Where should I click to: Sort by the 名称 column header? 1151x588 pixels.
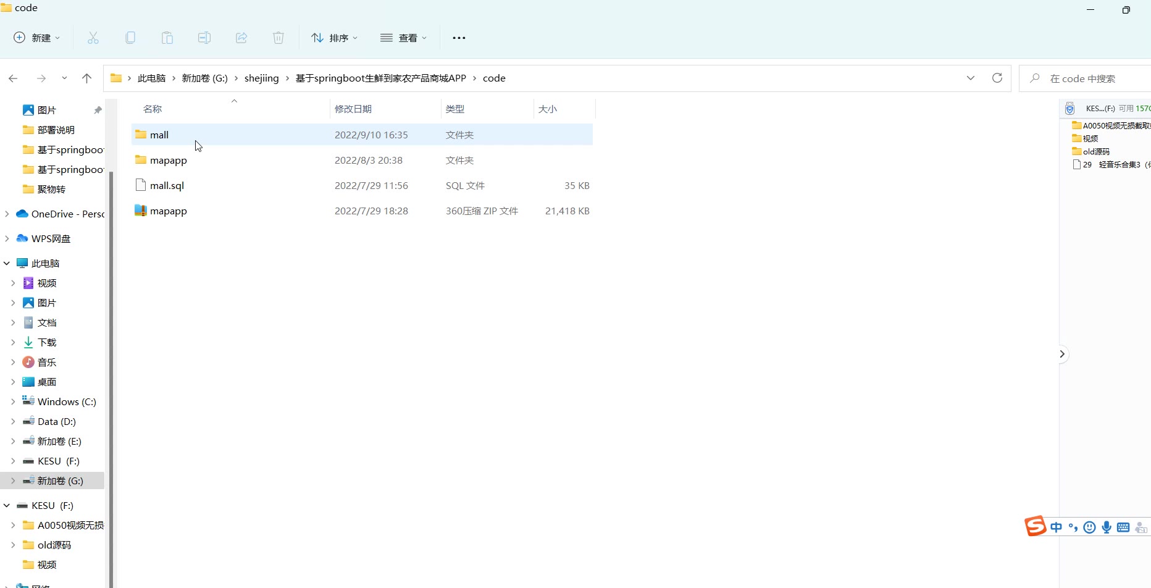click(x=153, y=109)
